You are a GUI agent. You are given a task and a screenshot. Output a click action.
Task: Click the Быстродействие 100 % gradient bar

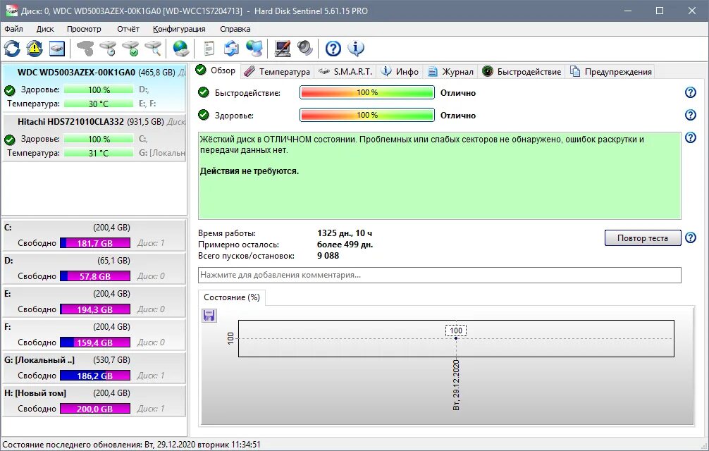coord(367,92)
